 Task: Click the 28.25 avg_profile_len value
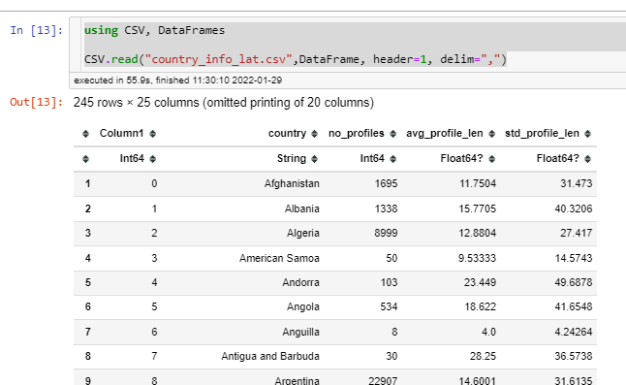tap(484, 356)
